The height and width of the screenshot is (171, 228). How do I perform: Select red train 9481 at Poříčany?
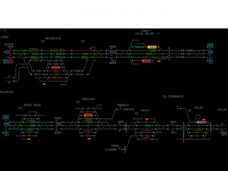[x=88, y=115]
